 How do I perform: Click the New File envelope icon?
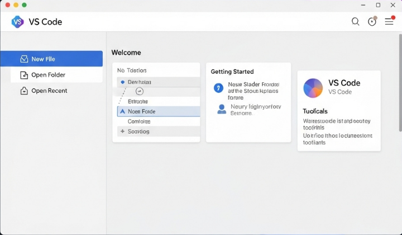coord(24,59)
